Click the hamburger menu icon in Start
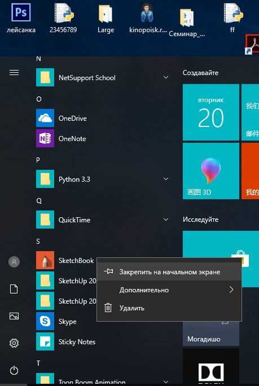The height and width of the screenshot is (386, 259). point(14,72)
